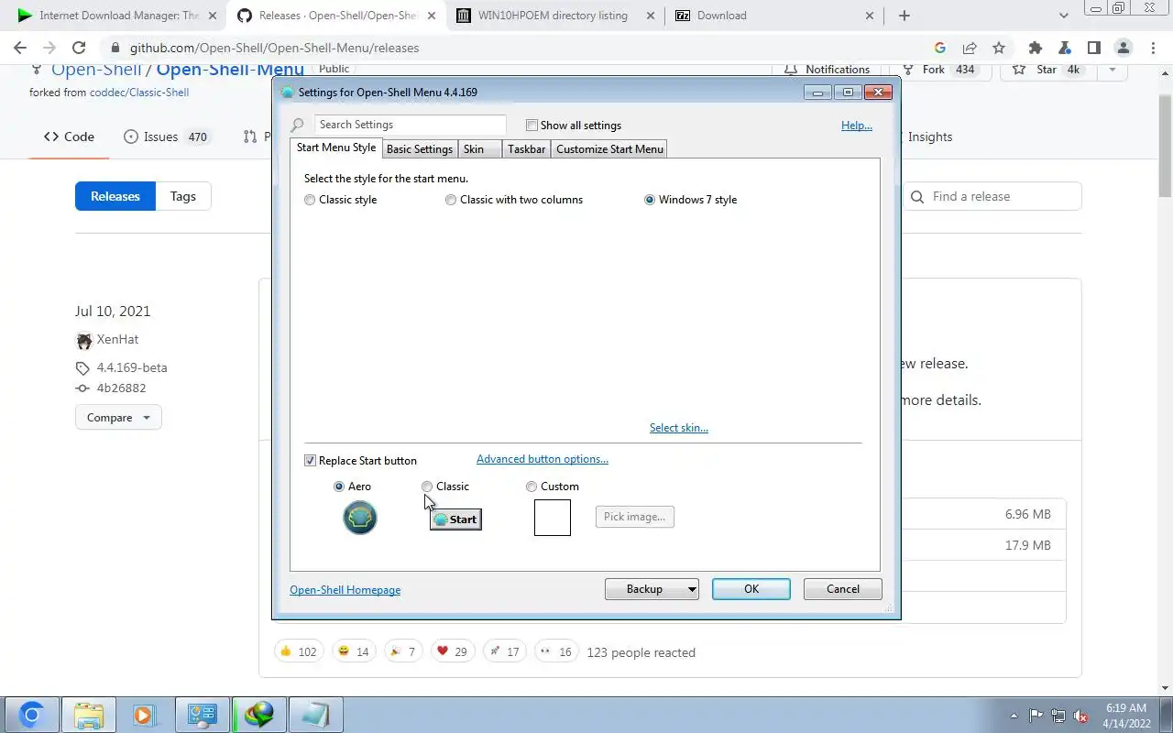Click the Search Settings input field
1173x733 pixels.
click(410, 125)
